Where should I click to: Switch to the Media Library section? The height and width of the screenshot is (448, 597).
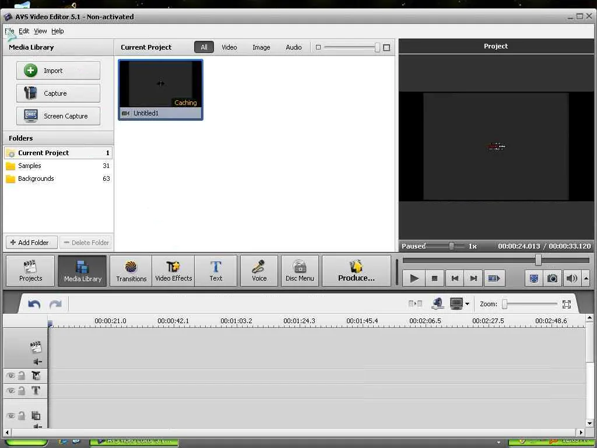click(83, 271)
